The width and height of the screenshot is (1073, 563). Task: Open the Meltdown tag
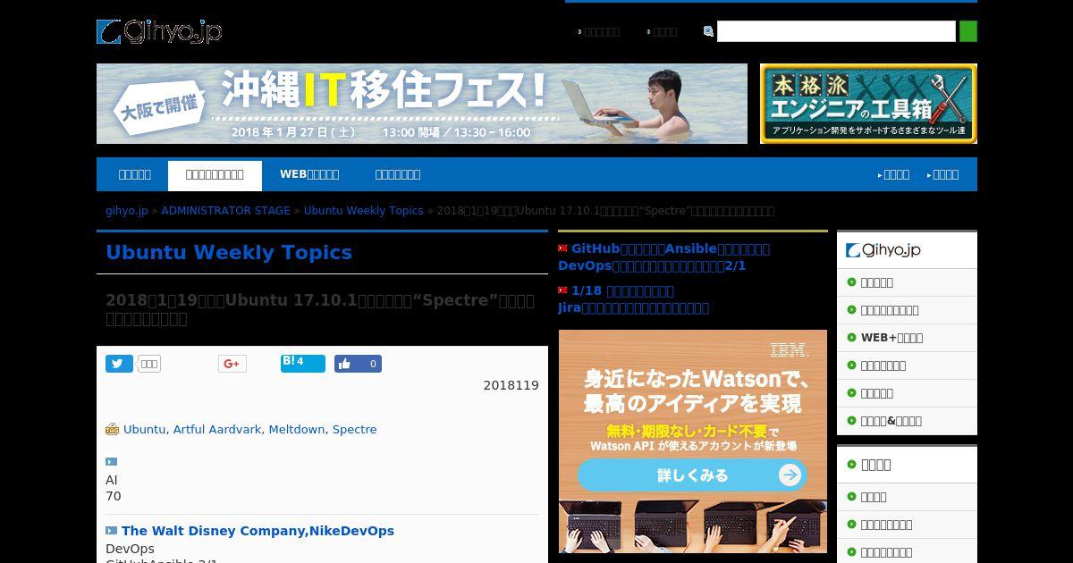[x=297, y=429]
